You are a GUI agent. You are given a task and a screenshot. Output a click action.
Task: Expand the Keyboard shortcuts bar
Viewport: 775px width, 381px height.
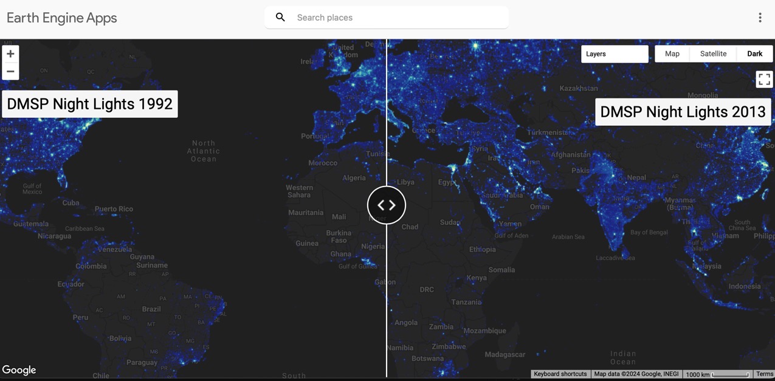click(x=560, y=374)
